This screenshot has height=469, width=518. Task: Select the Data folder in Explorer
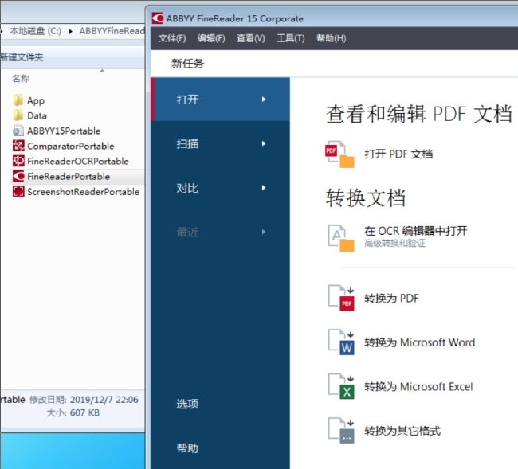37,115
